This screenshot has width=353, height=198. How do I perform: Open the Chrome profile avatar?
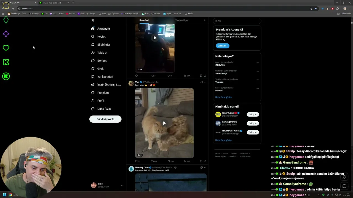tap(345, 9)
